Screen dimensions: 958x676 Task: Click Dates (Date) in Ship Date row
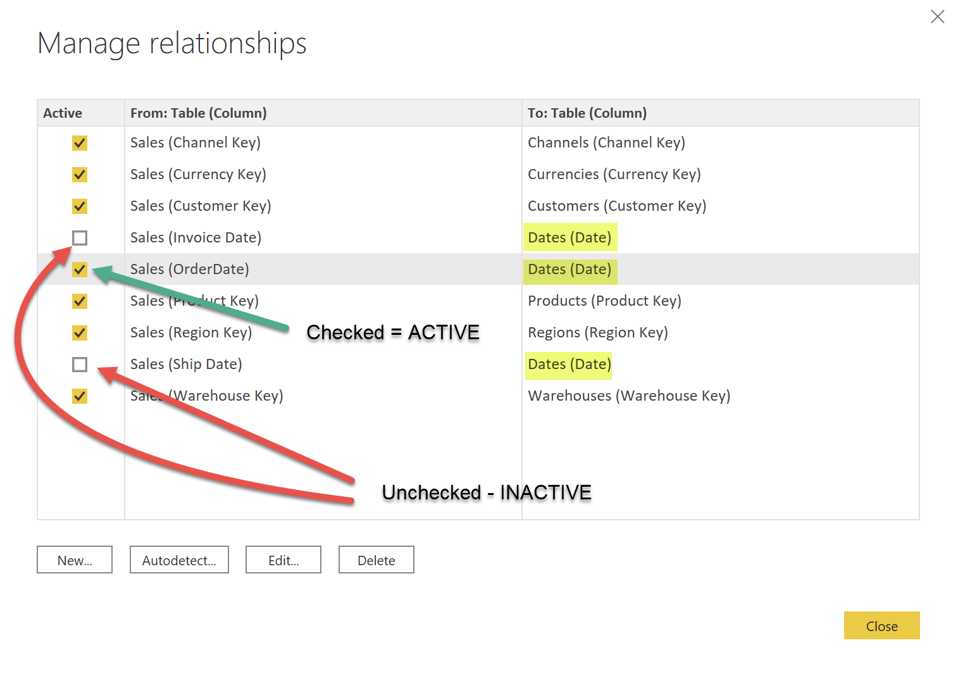(569, 365)
